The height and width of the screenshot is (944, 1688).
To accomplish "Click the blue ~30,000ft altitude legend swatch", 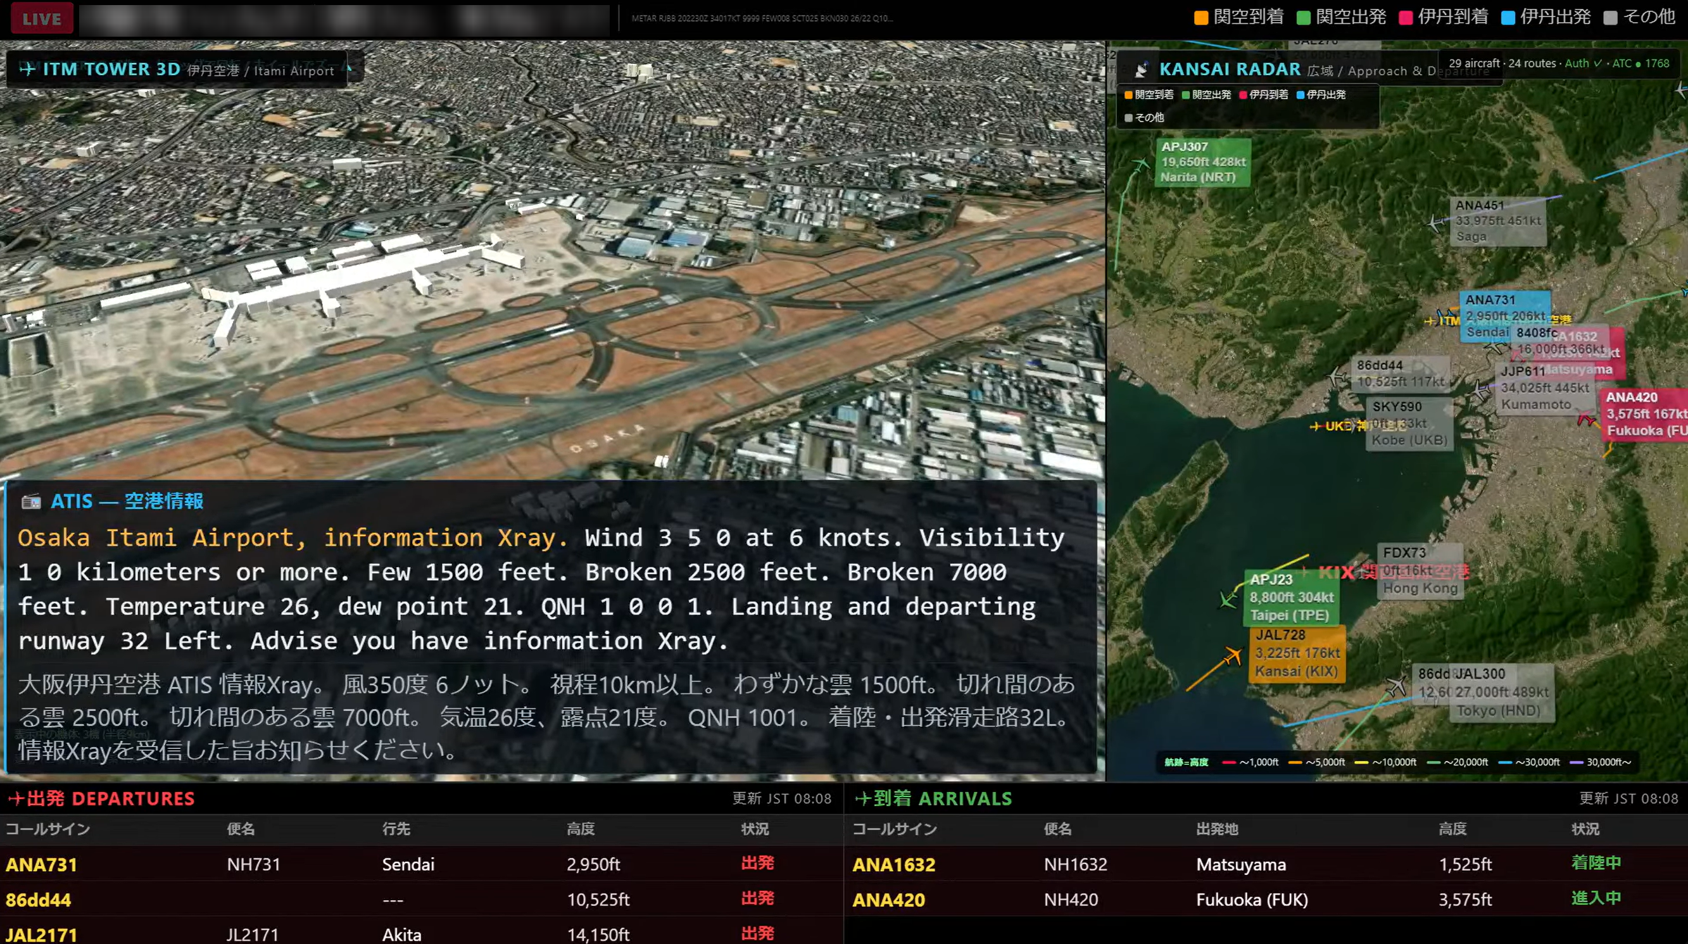I will pyautogui.click(x=1504, y=762).
